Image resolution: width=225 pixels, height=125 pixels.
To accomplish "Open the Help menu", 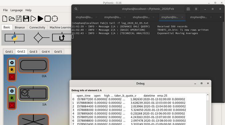I will coord(28,10).
